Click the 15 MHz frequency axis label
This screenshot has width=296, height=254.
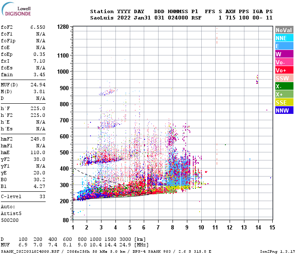272,227
